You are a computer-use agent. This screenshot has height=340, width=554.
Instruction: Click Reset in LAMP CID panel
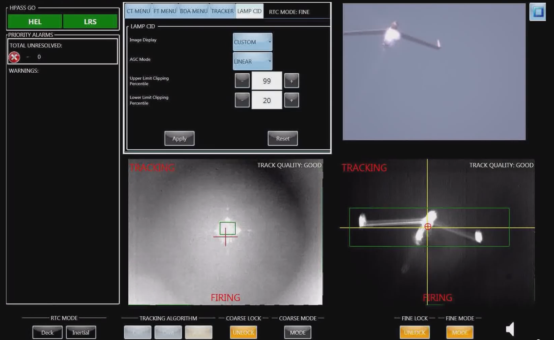(x=282, y=139)
